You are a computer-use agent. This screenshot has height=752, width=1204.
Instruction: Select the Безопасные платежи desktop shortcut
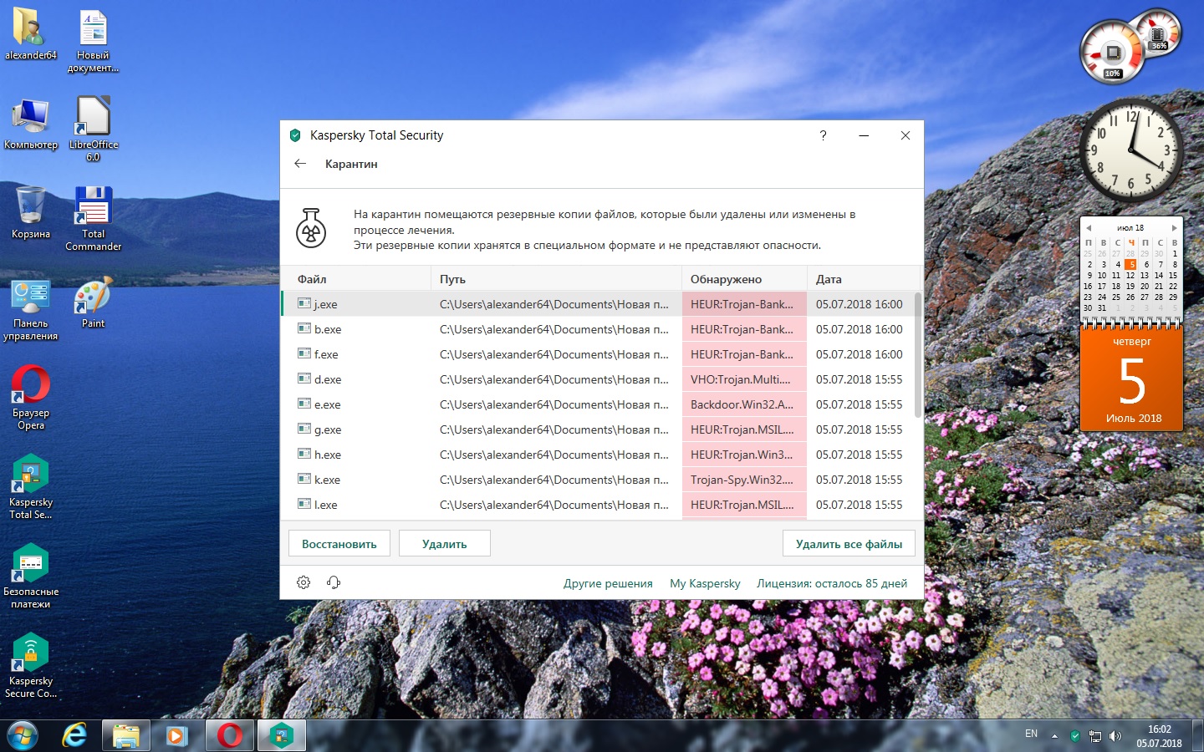(x=31, y=577)
